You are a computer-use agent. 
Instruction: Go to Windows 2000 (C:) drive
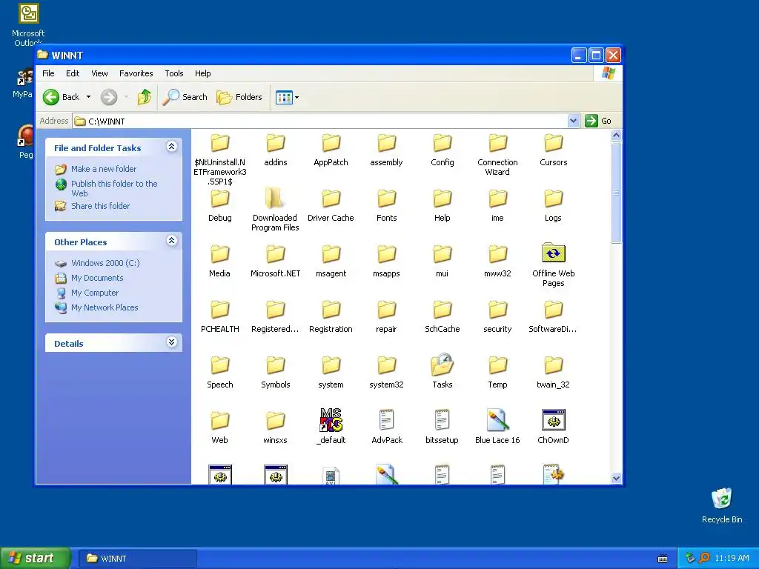pos(105,263)
